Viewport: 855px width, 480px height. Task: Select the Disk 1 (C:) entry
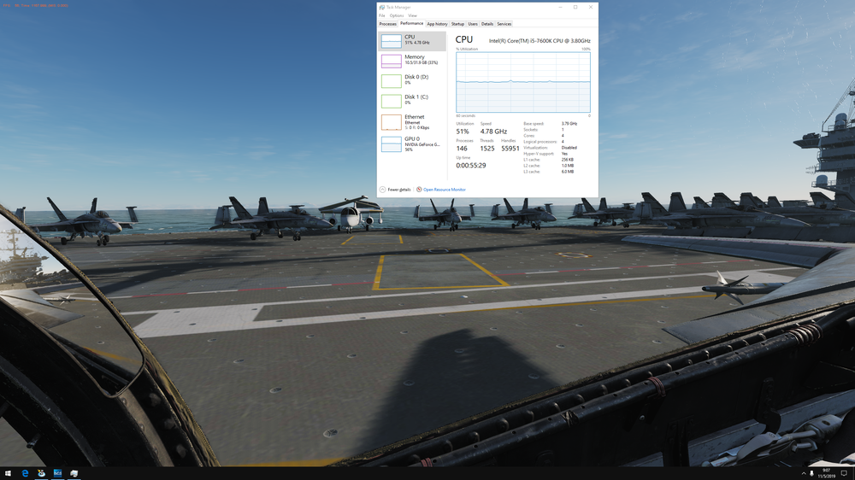pyautogui.click(x=412, y=101)
